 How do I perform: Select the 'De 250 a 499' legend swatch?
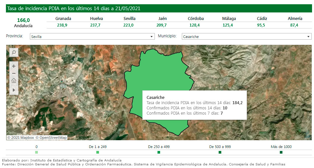click(159, 152)
